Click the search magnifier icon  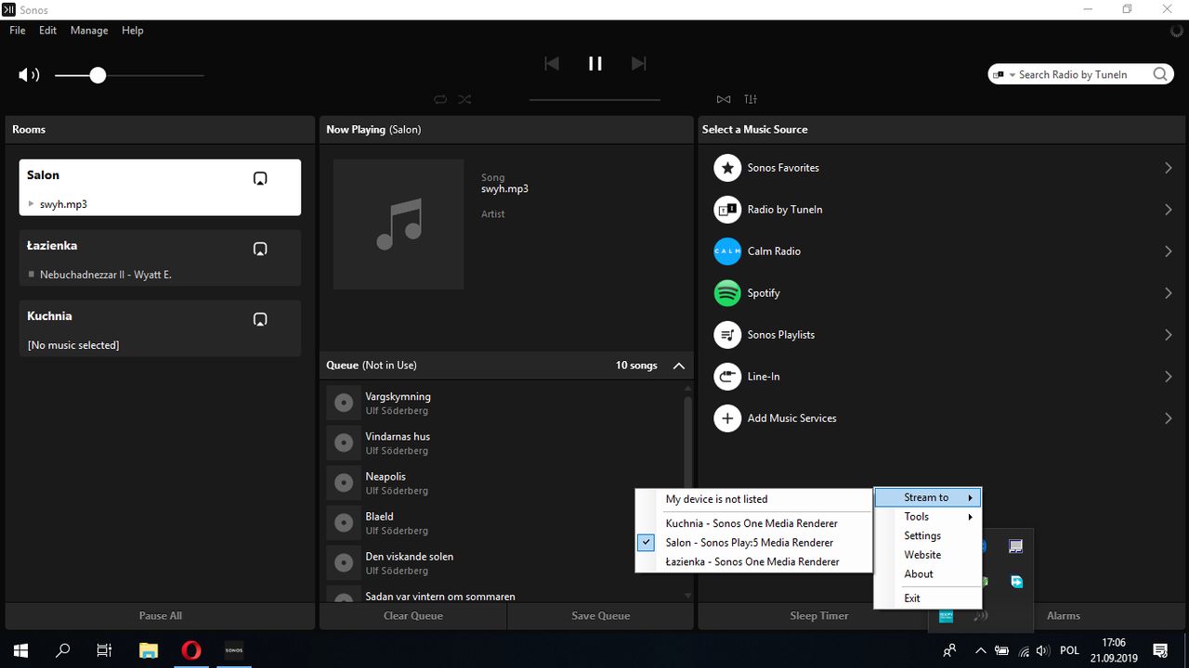[1160, 74]
